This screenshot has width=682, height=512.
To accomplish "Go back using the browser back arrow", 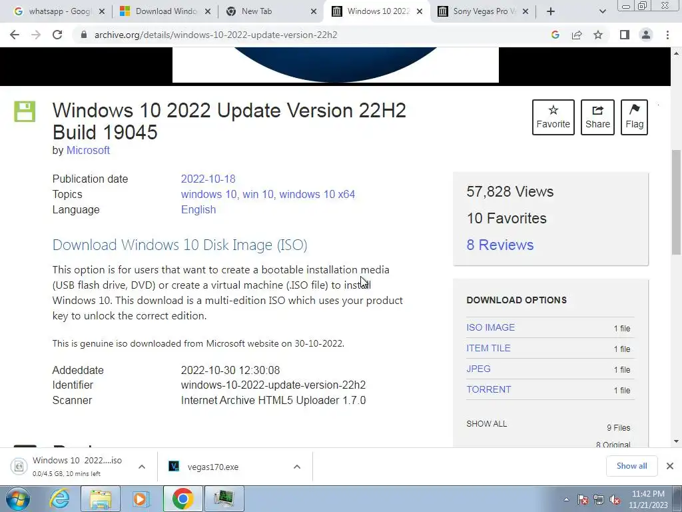I will click(x=15, y=35).
